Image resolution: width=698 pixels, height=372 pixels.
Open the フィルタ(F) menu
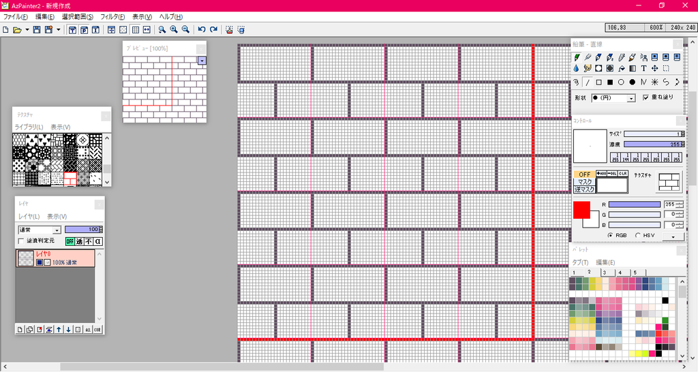click(112, 16)
